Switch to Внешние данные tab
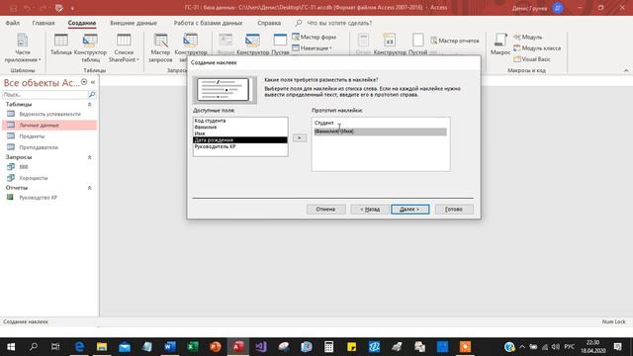633x356 pixels. (134, 23)
